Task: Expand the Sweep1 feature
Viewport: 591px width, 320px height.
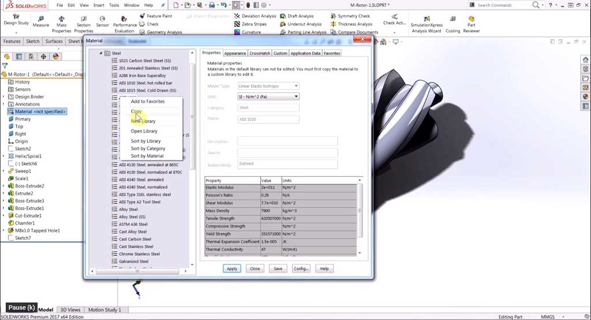Action: pos(4,171)
